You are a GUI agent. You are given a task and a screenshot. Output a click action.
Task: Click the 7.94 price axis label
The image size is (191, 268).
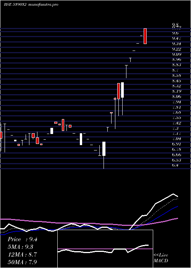(x=176, y=102)
